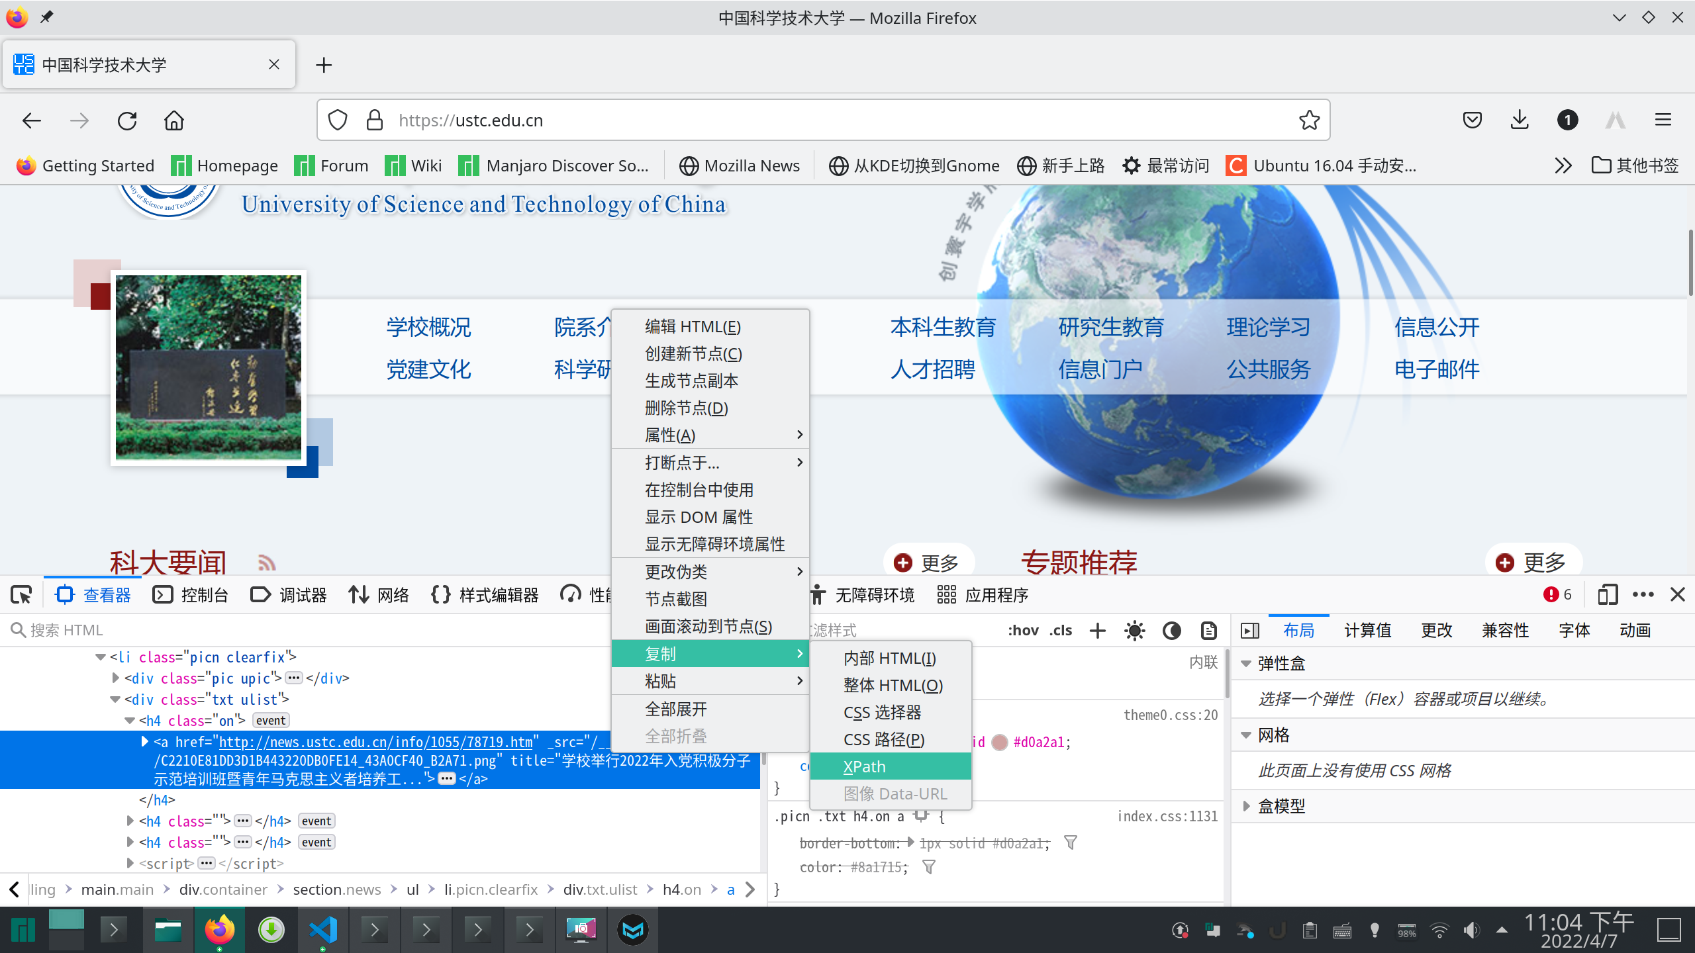Click 编辑 HTML context menu item
Image resolution: width=1695 pixels, height=953 pixels.
pyautogui.click(x=710, y=326)
